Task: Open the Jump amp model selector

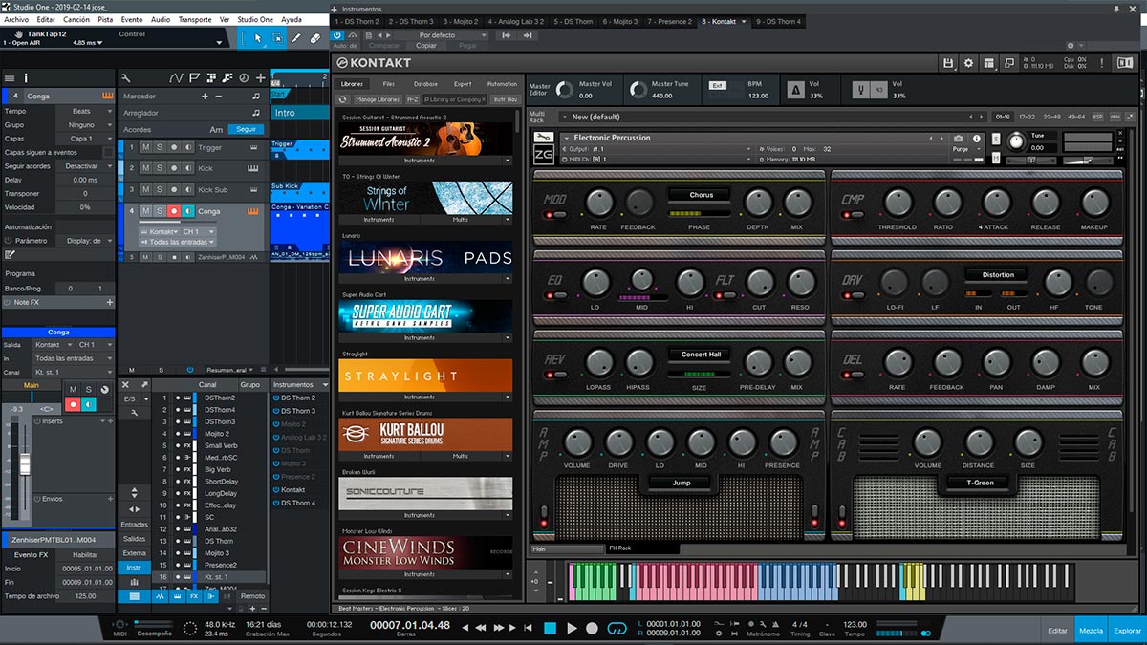Action: (x=682, y=483)
